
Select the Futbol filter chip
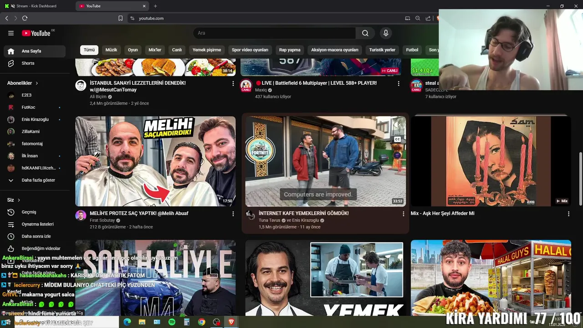(412, 50)
